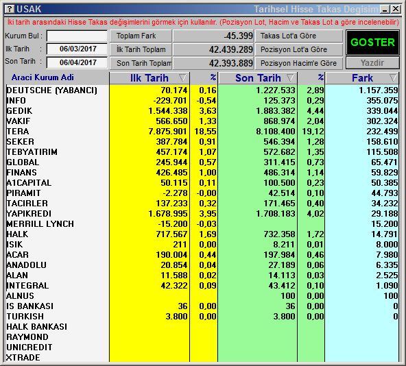Click TERA Son Tarih value 8.108.400
The width and height of the screenshot is (406, 366).
pyautogui.click(x=276, y=131)
